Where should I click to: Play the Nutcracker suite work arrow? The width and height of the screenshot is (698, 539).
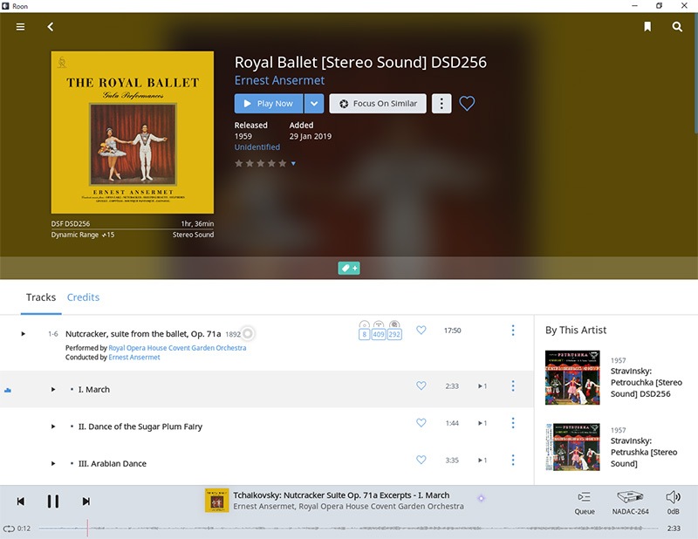[x=24, y=334]
